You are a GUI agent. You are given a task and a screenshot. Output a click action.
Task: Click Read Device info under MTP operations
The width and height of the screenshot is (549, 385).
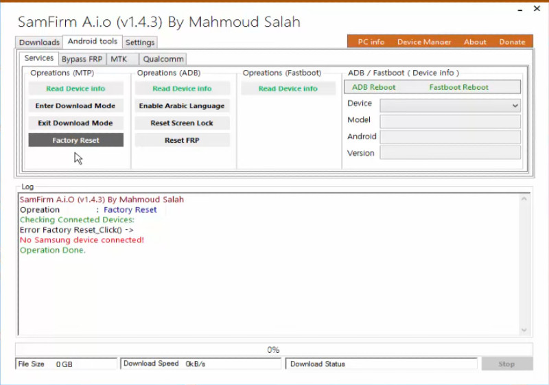pyautogui.click(x=75, y=89)
